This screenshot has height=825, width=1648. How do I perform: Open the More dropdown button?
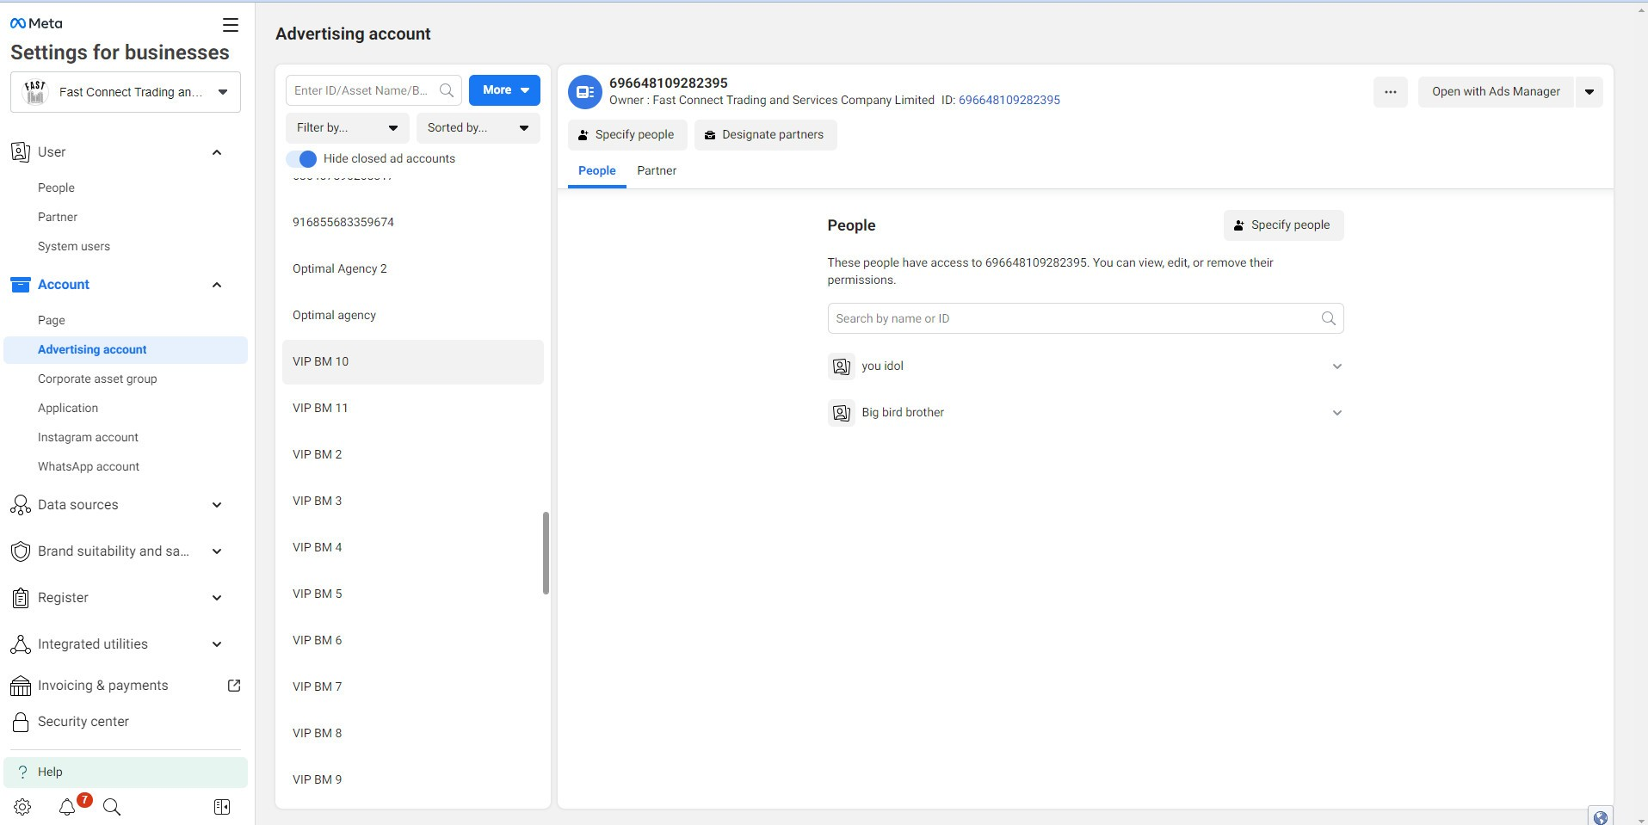click(x=504, y=90)
